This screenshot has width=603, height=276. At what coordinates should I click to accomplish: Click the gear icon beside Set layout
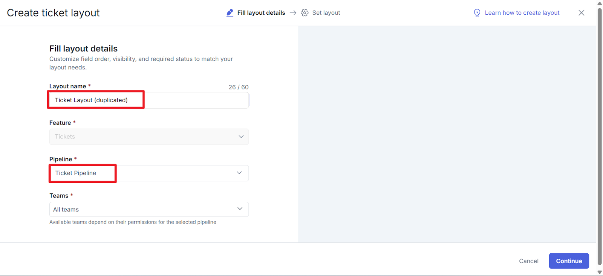coord(305,13)
